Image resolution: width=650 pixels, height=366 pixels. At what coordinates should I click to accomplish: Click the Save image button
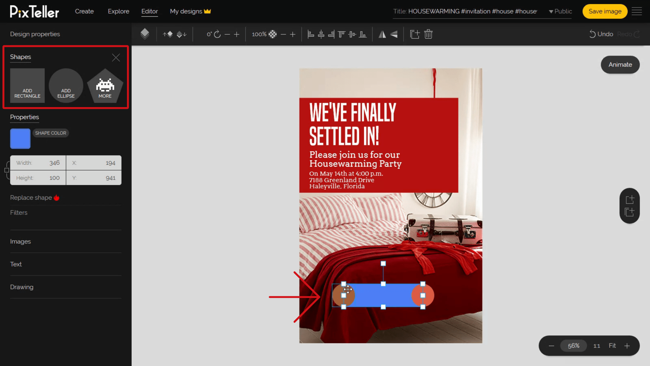[x=605, y=11]
